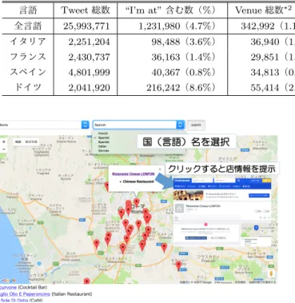Image resolution: width=295 pixels, height=303 pixels.
Task: Select the Venue 総数 column header
Action: coord(263,10)
